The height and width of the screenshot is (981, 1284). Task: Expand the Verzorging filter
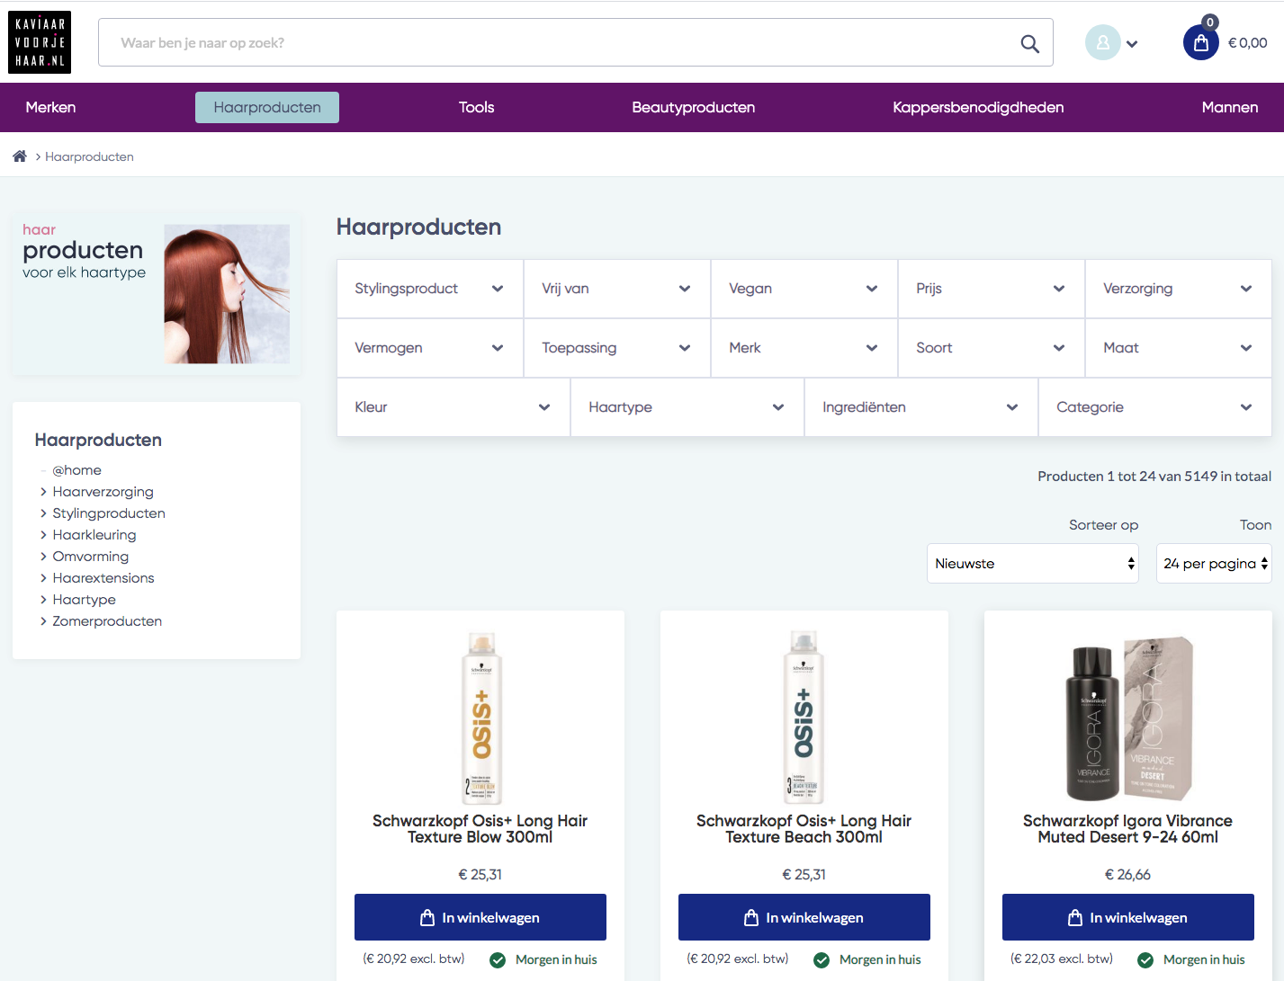(x=1179, y=289)
